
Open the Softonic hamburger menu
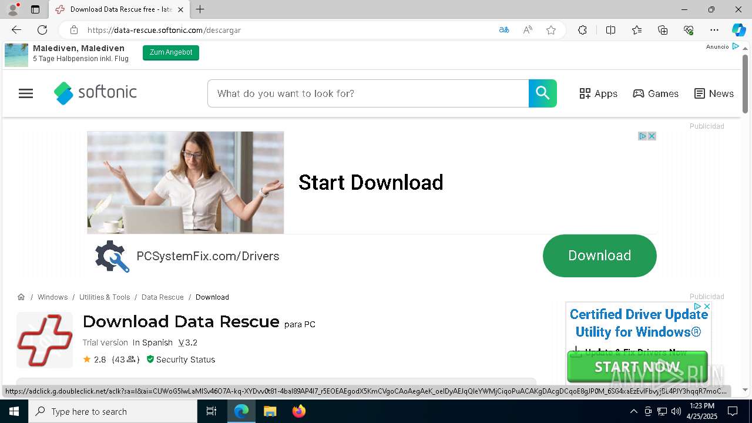[x=26, y=93]
